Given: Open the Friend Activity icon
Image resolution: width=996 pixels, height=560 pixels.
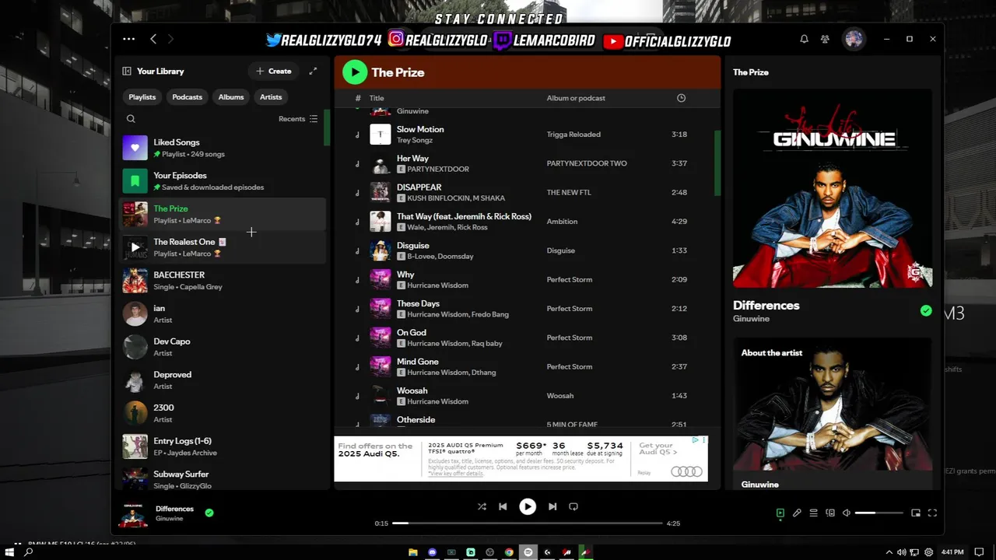Looking at the screenshot, I should (x=825, y=39).
